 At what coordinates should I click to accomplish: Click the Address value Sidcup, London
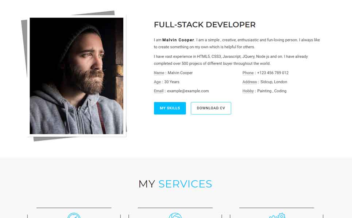click(x=274, y=82)
